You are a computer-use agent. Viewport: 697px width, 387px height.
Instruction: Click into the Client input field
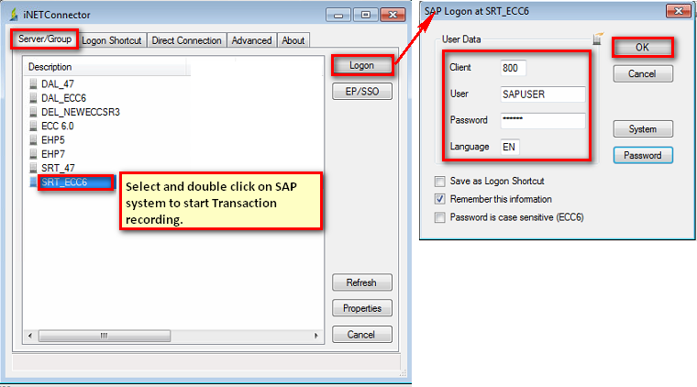tap(514, 68)
